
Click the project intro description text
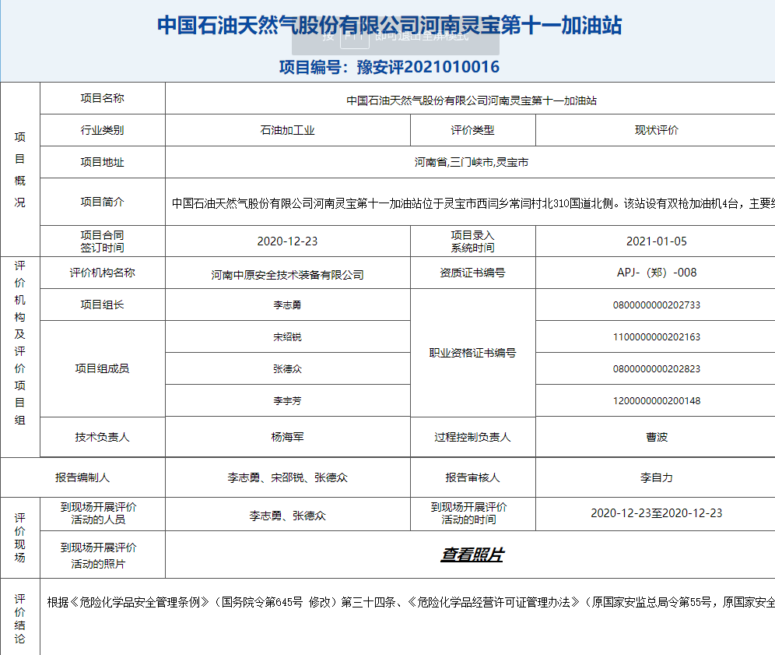point(473,203)
